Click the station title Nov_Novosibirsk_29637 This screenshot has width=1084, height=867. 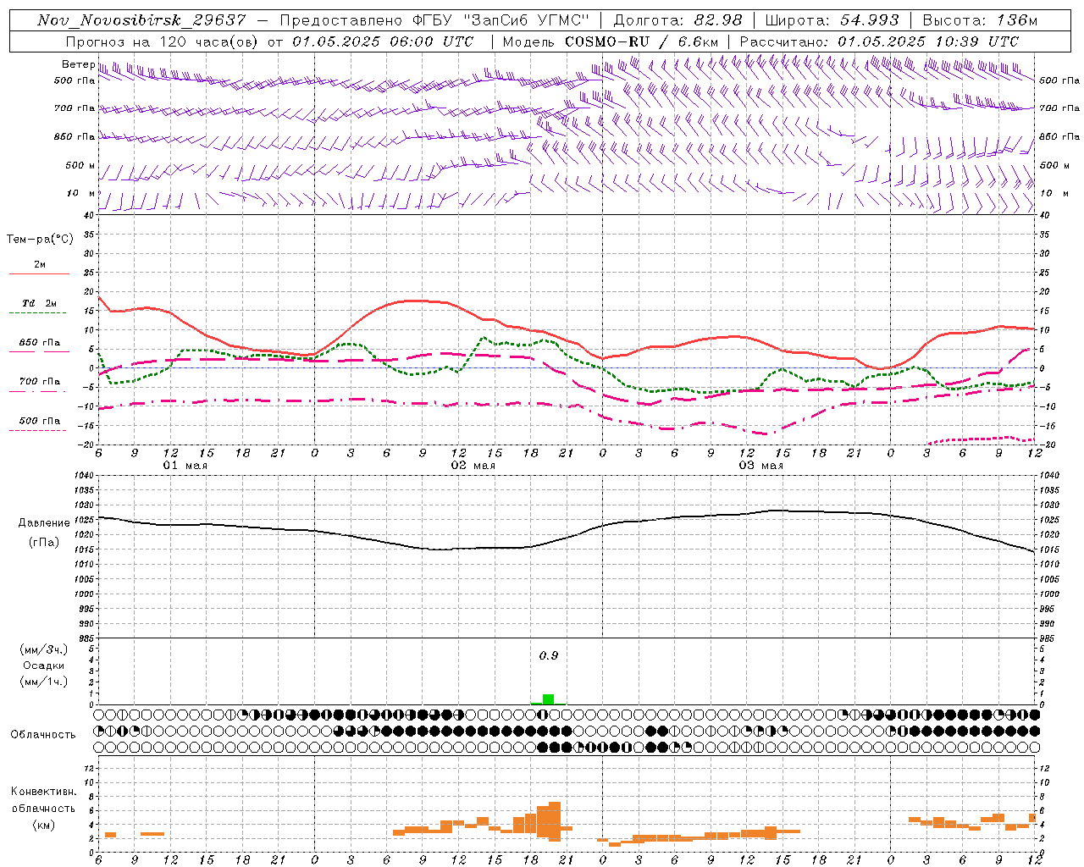point(144,20)
